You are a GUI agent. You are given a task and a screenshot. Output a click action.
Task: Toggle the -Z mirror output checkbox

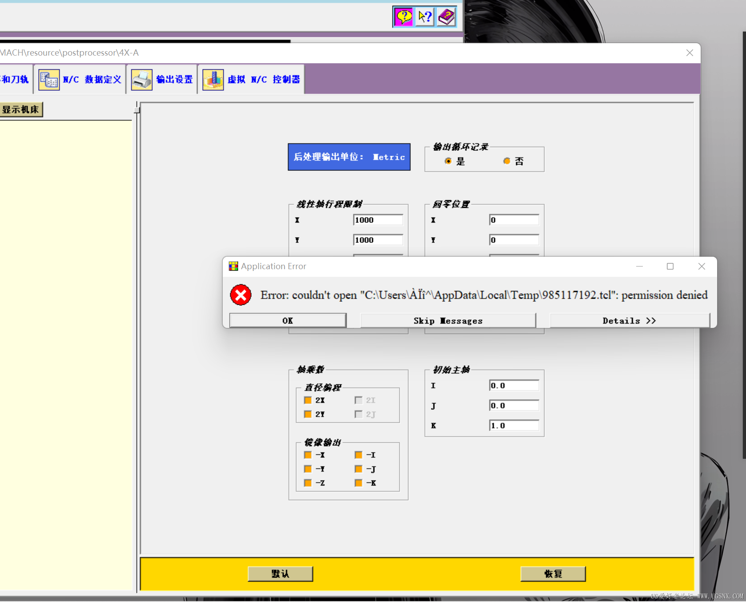(x=308, y=483)
